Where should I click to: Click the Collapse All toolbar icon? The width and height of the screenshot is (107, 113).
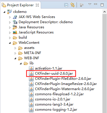pos(66,5)
